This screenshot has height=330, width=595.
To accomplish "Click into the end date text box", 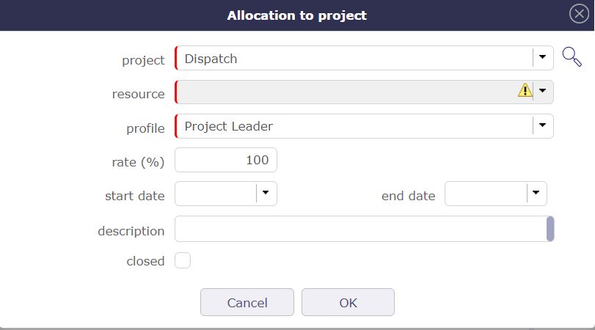I will click(x=486, y=194).
